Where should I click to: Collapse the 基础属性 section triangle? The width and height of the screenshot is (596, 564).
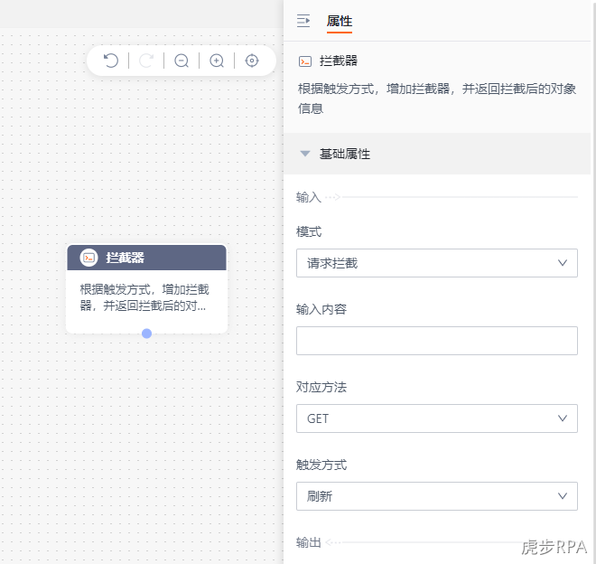coord(305,154)
